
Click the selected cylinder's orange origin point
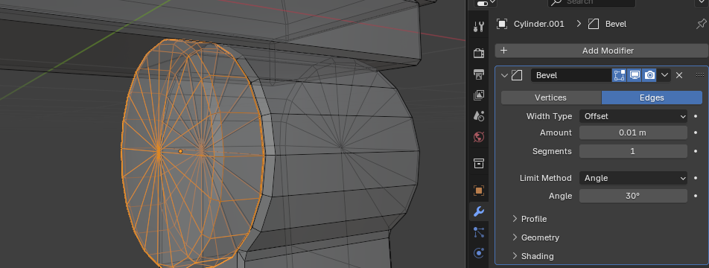(180, 151)
